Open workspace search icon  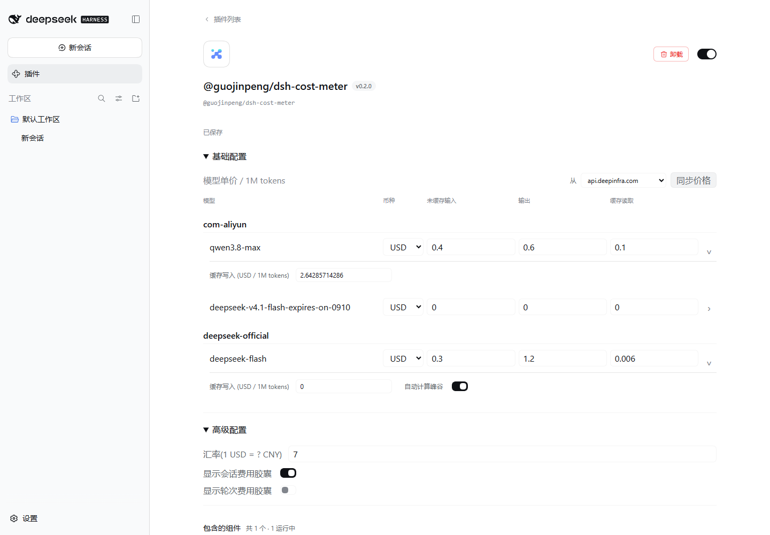[x=102, y=98]
